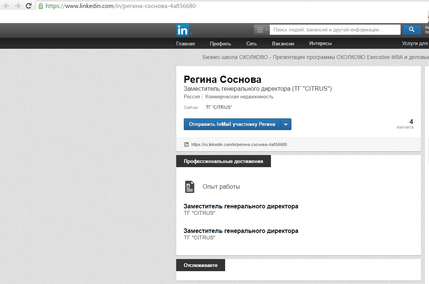Click the name Регина Соснова
The width and height of the screenshot is (429, 284).
tap(222, 79)
